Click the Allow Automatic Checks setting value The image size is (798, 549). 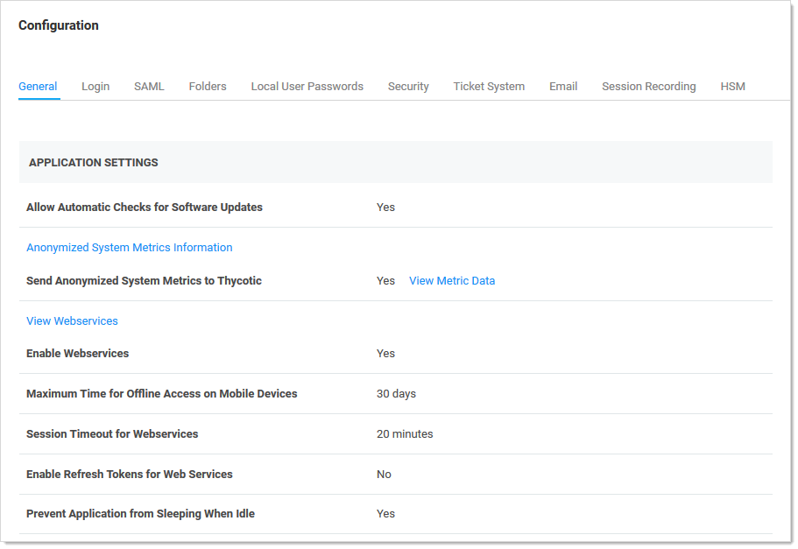385,207
